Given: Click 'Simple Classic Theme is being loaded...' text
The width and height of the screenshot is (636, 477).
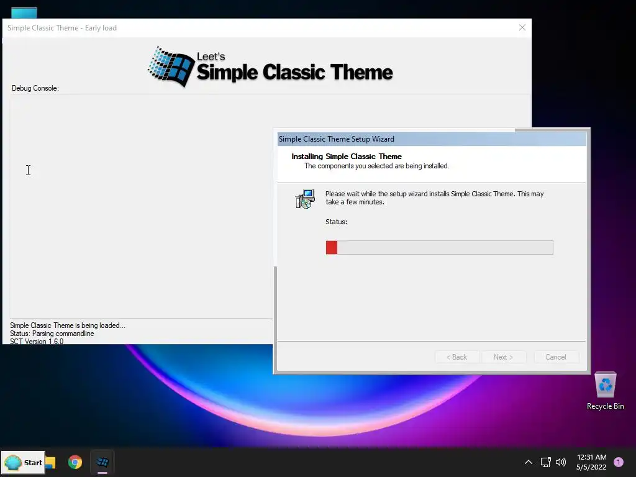Looking at the screenshot, I should coord(68,325).
